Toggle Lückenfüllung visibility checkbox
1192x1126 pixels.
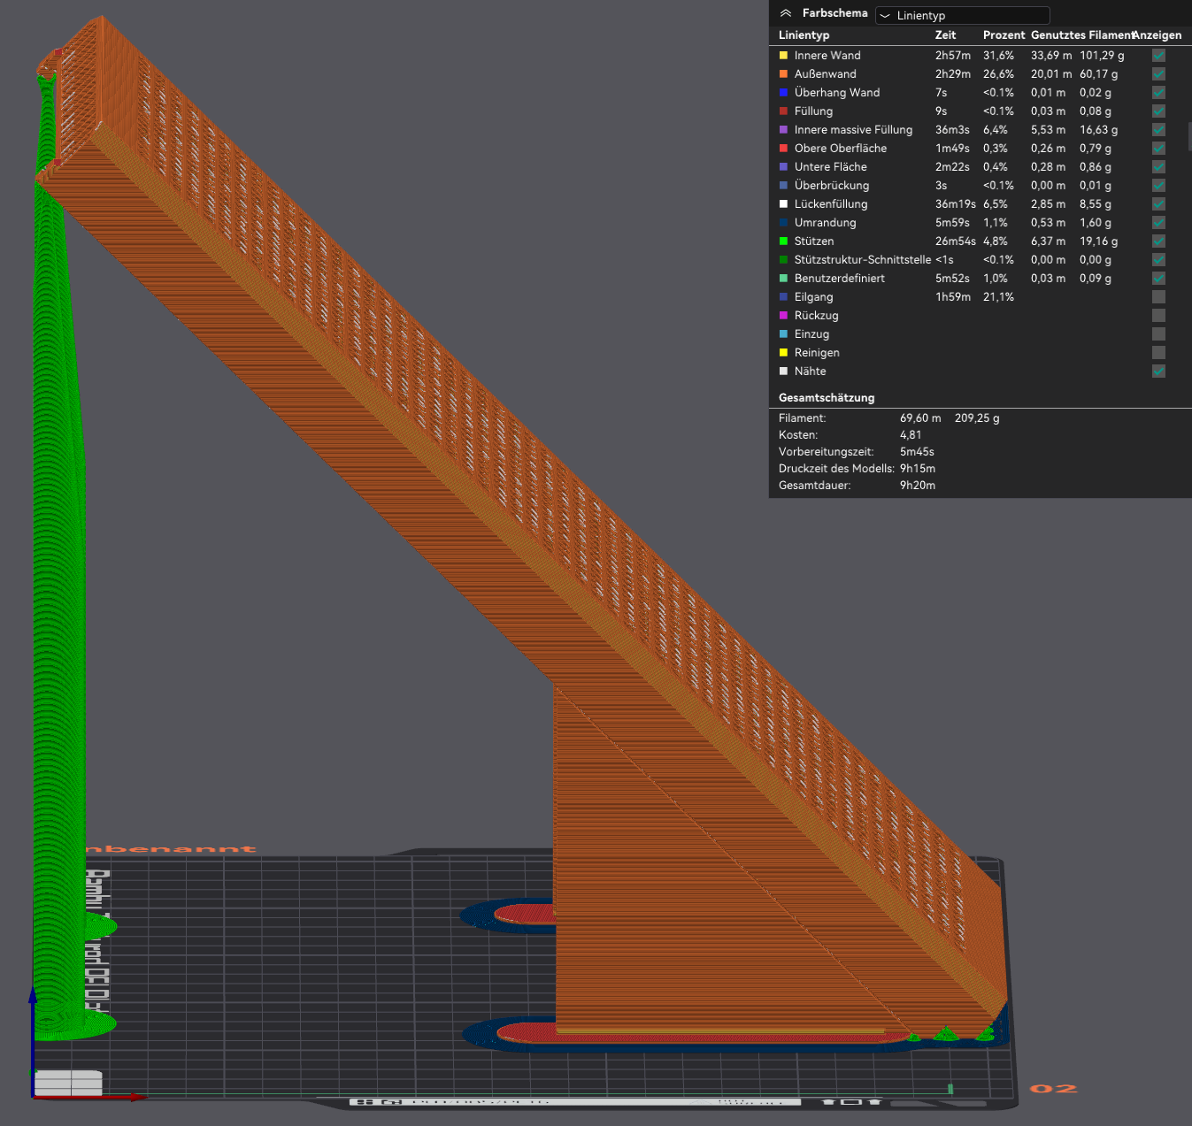[1158, 204]
